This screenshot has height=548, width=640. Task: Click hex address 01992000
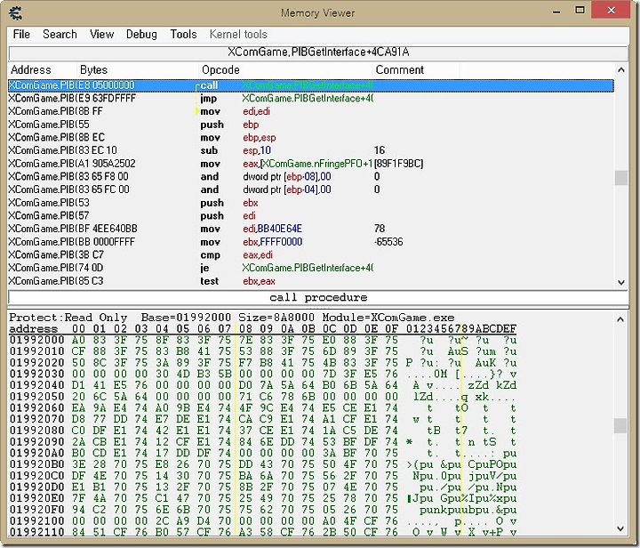point(36,340)
